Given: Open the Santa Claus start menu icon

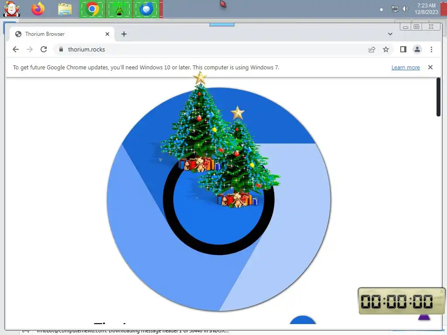Looking at the screenshot, I should (11, 9).
